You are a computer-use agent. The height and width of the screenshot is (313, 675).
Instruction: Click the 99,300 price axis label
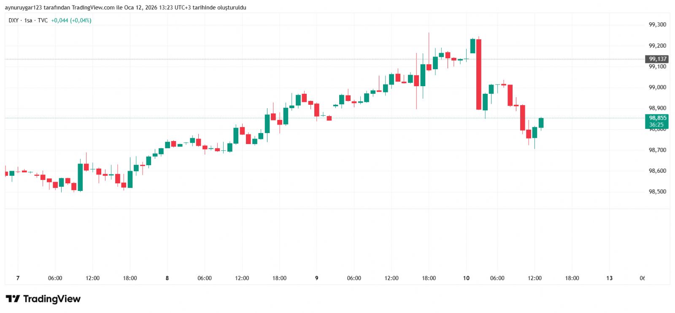click(x=657, y=24)
